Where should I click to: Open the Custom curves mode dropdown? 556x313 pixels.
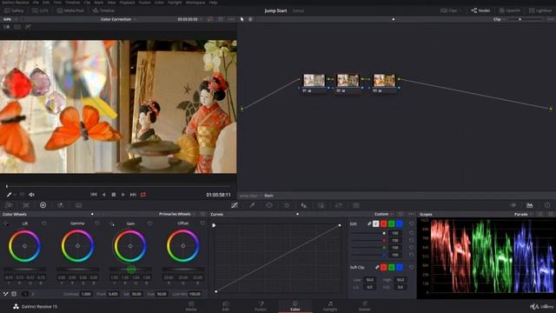(383, 214)
